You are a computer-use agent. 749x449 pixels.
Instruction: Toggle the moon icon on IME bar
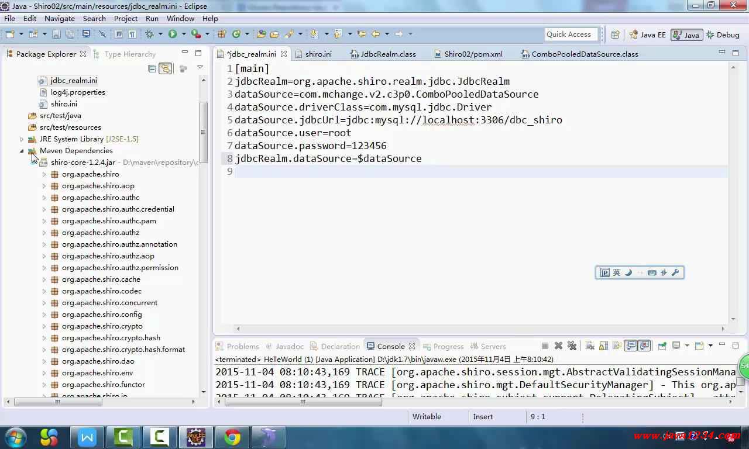point(628,272)
